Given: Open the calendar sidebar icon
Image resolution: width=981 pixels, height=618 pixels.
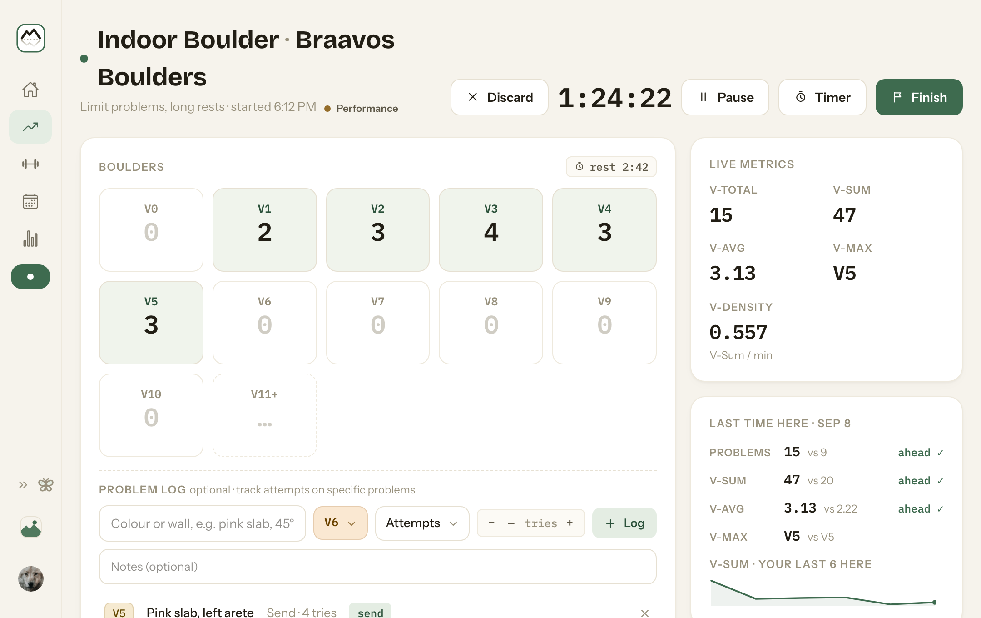Looking at the screenshot, I should click(30, 201).
